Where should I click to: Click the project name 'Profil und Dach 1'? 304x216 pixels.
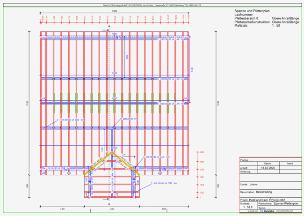pyautogui.click(x=260, y=200)
